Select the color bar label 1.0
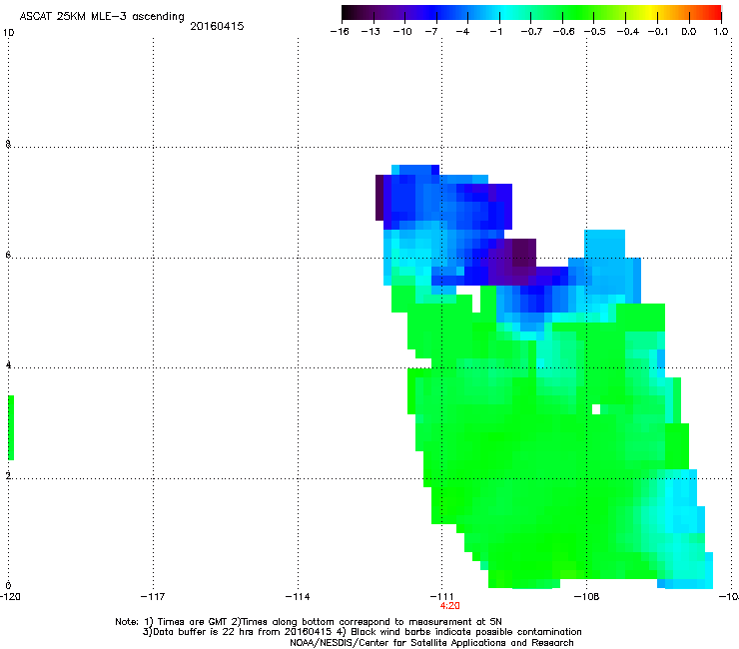Image resolution: width=739 pixels, height=649 pixels. pos(721,32)
